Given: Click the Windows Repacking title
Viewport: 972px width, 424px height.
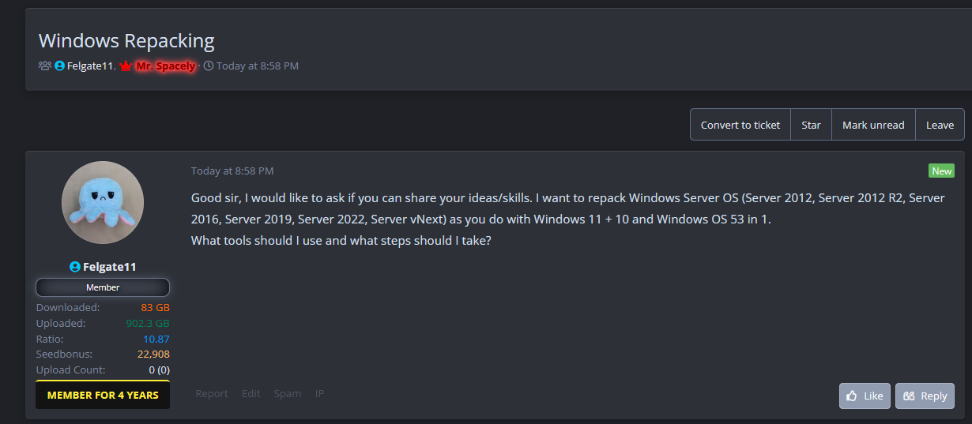Looking at the screenshot, I should 126,41.
